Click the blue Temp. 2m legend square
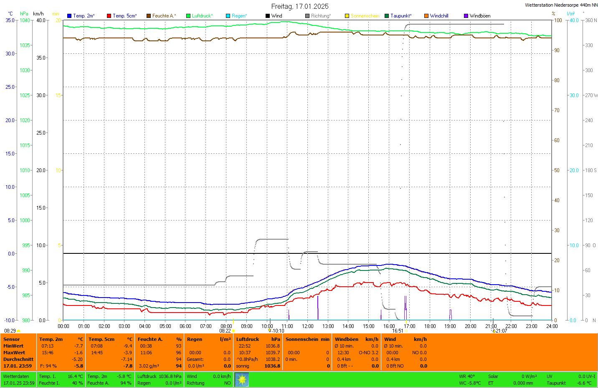Image resolution: width=598 pixels, height=388 pixels. (69, 16)
